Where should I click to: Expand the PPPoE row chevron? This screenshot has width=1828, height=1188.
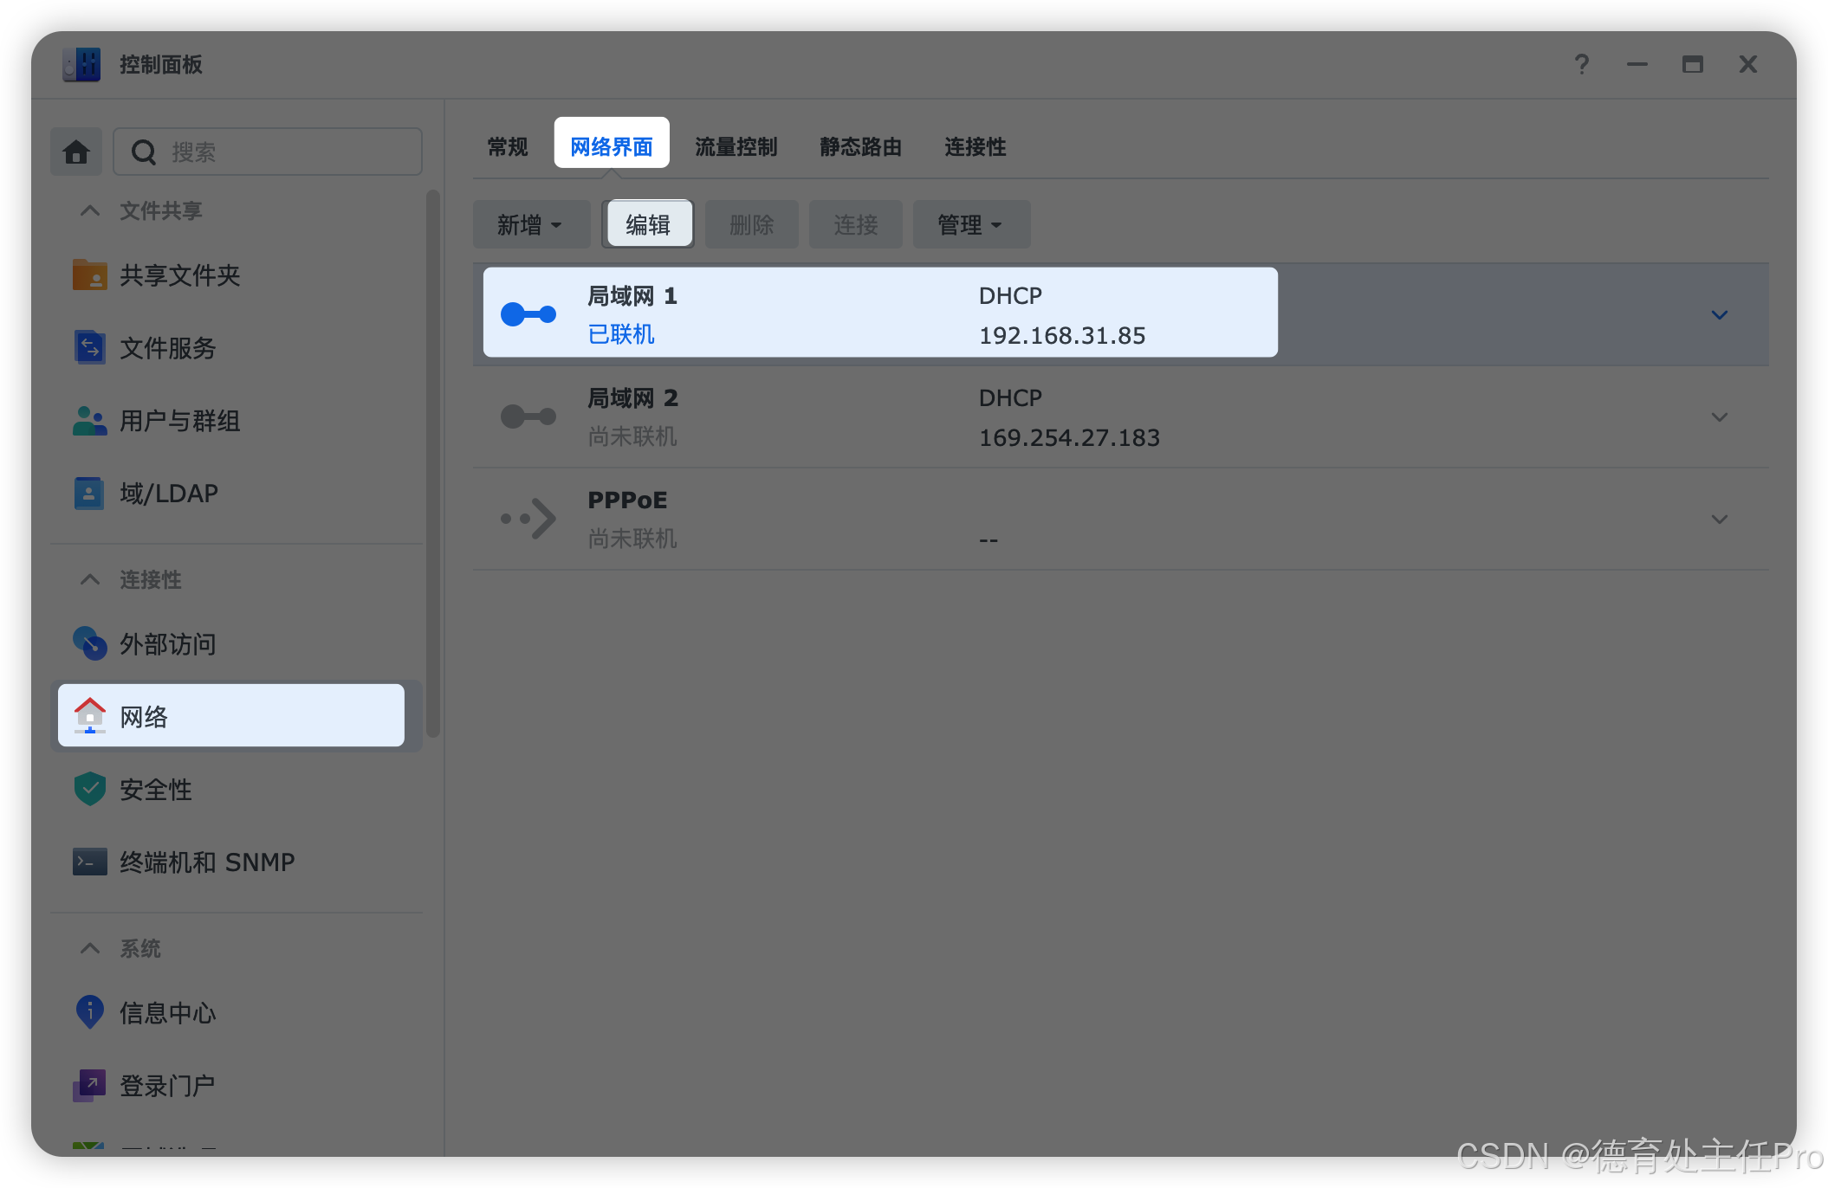pos(1719,520)
